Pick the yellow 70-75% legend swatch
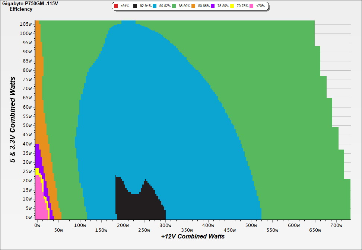This screenshot has height=250, width=362. click(x=232, y=6)
